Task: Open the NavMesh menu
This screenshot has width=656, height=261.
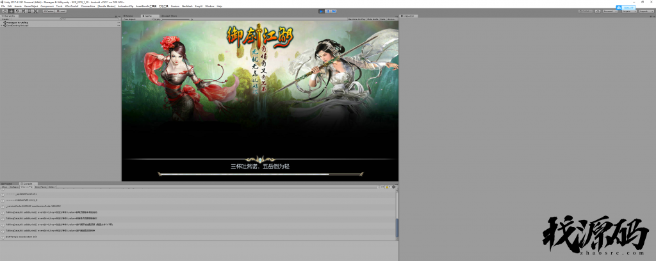Action: (187, 6)
